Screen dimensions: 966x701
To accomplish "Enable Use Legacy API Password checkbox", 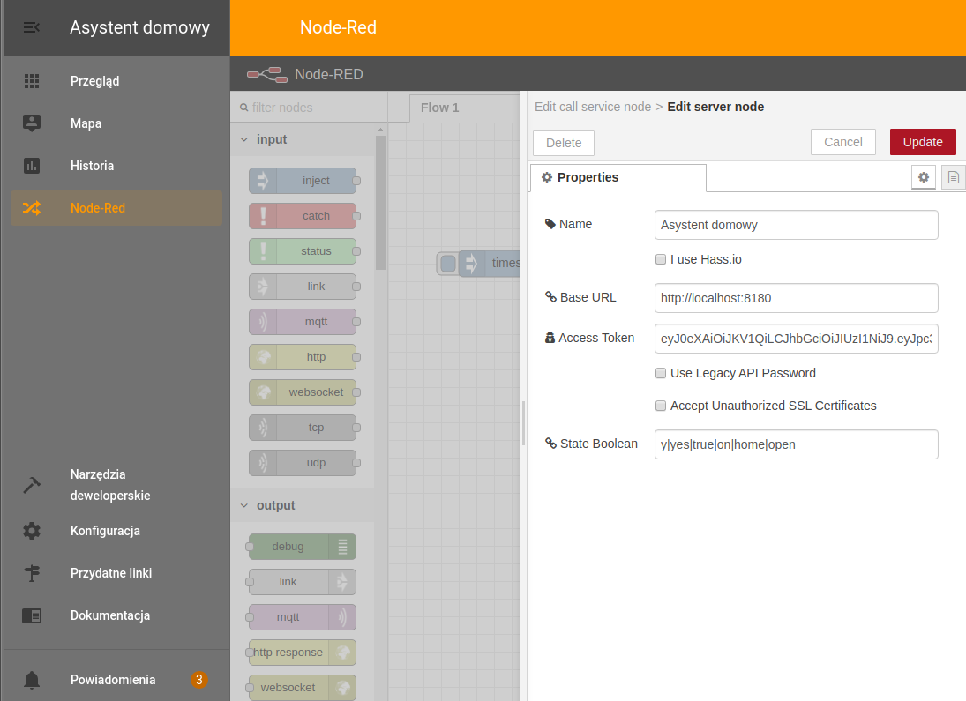I will click(x=661, y=373).
